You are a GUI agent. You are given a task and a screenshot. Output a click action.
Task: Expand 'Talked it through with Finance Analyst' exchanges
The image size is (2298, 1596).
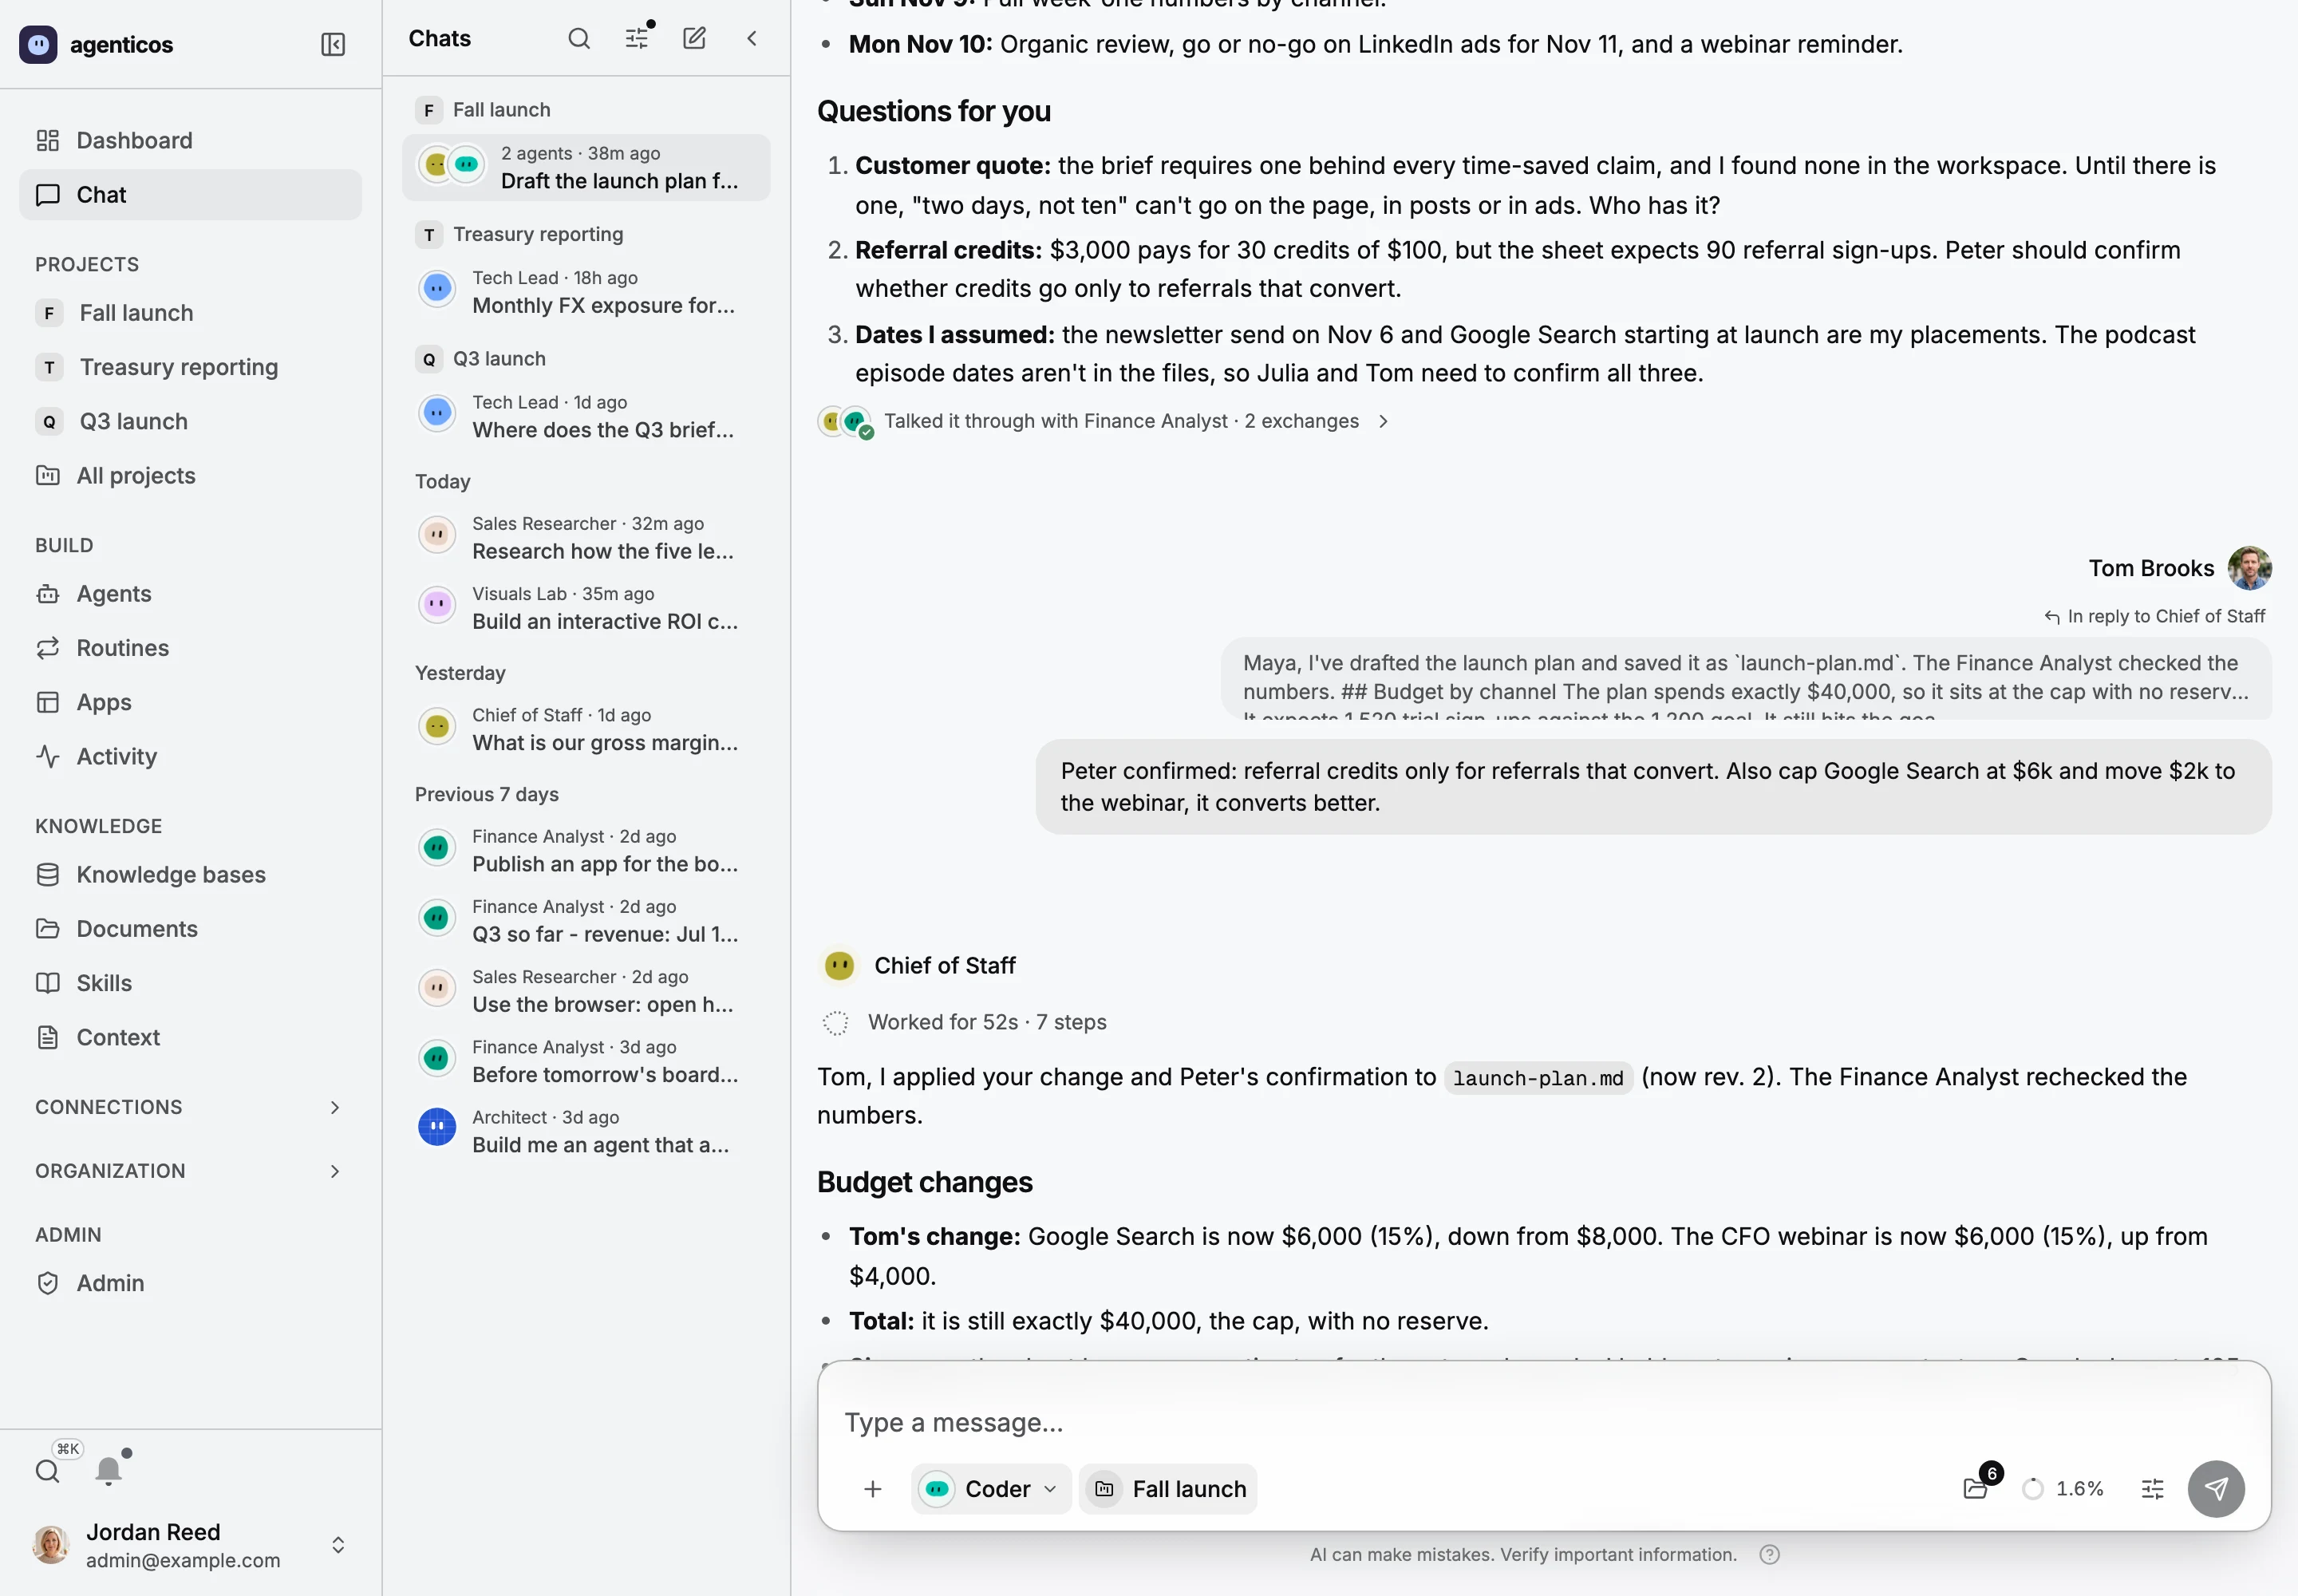(1104, 421)
